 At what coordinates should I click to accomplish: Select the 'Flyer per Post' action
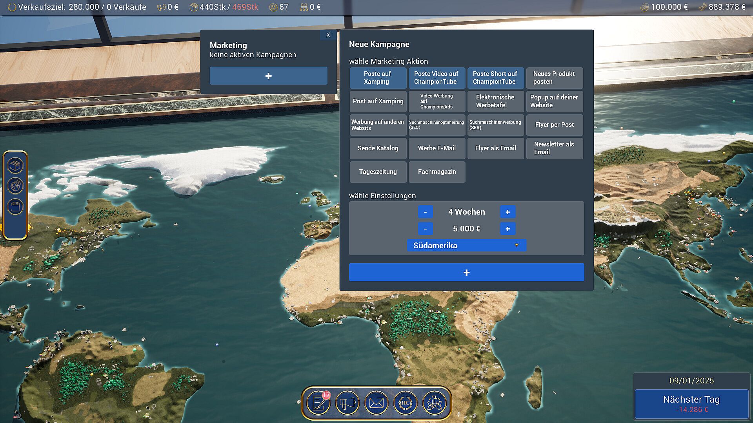pos(554,125)
